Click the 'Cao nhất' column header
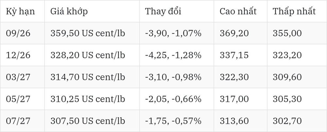The width and height of the screenshot is (327, 132). [238, 11]
